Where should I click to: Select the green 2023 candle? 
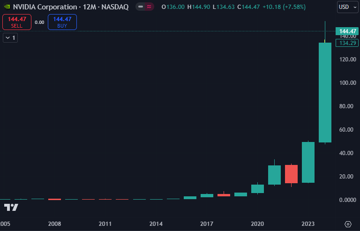pos(308,163)
